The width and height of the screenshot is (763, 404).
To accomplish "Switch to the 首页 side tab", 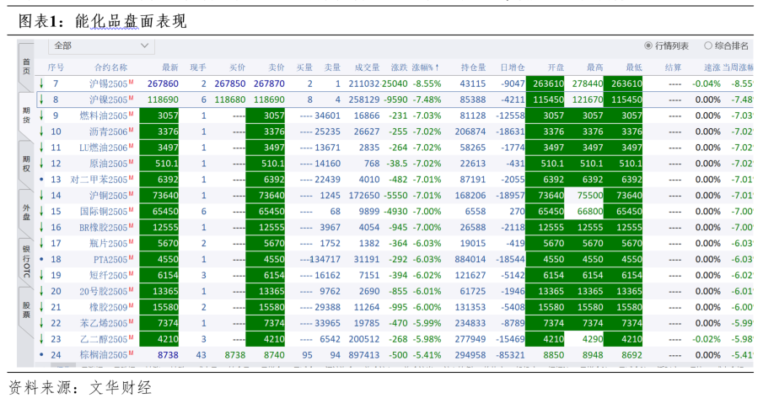I will [x=26, y=66].
